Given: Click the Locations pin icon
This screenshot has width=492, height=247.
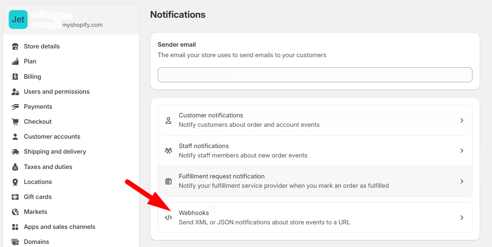Looking at the screenshot, I should pyautogui.click(x=15, y=182).
